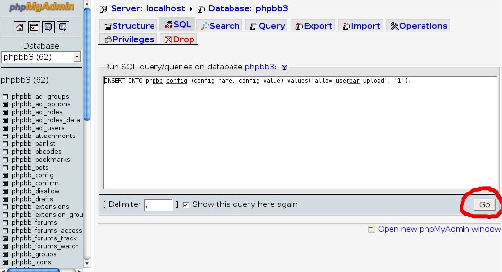Click table icon beside phpbb_bbcodes

pos(5,152)
